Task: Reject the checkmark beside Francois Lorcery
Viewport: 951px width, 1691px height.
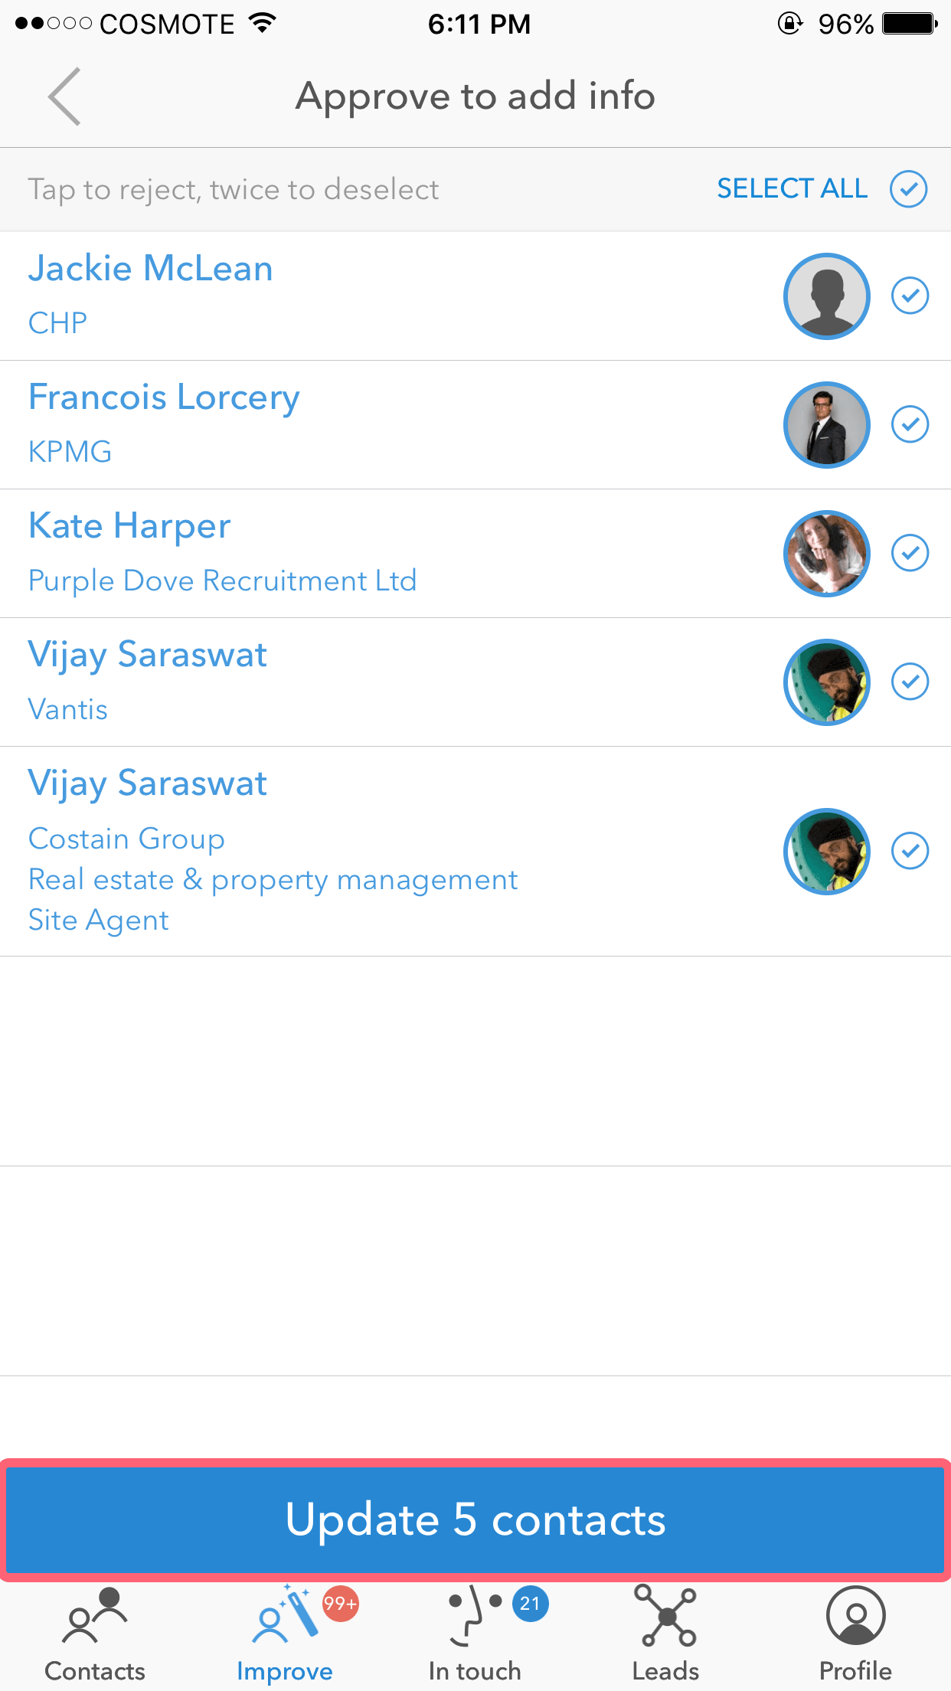Action: 910,425
